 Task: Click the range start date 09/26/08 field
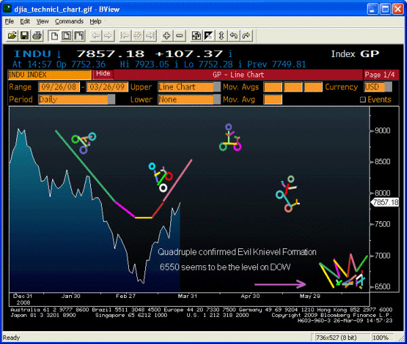pos(60,88)
